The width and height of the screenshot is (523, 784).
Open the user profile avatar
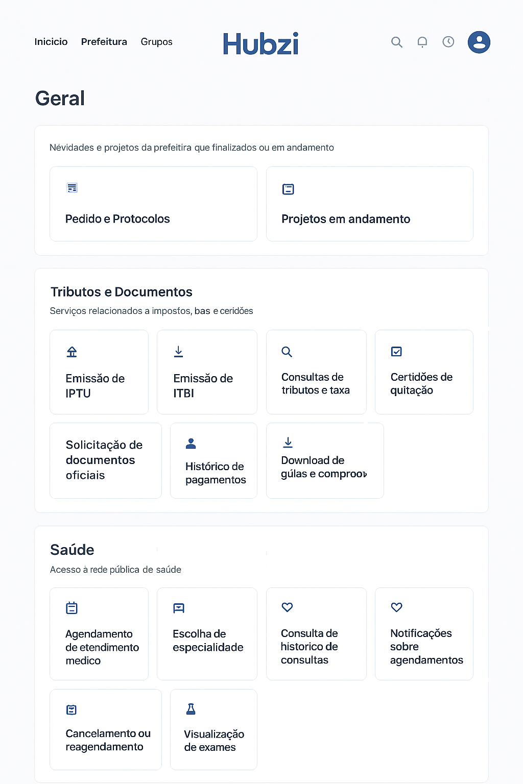479,42
